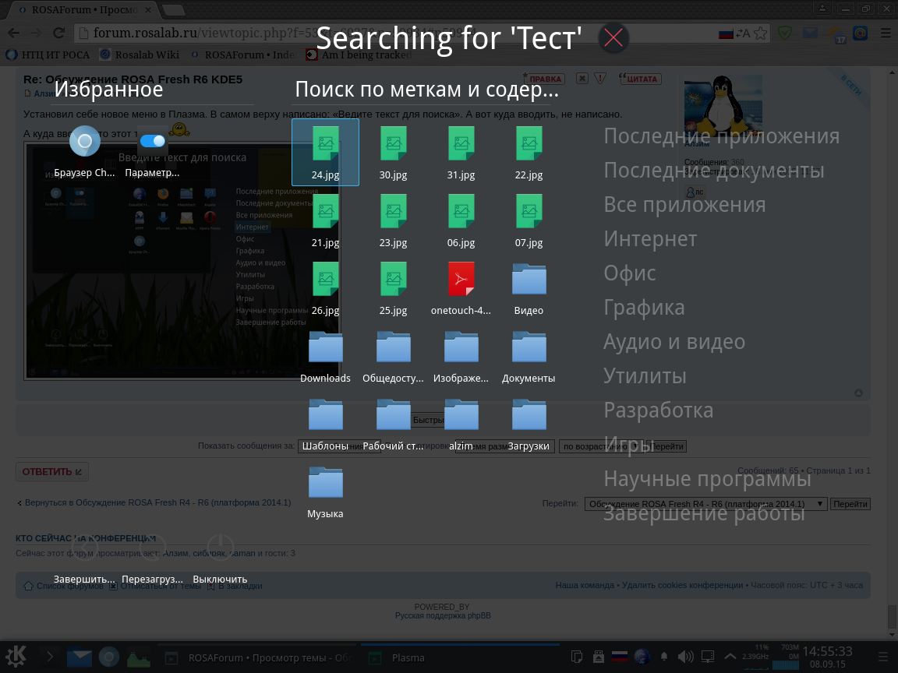Open the 06.jpg image file
Screen dimensions: 898x673
tap(461, 220)
